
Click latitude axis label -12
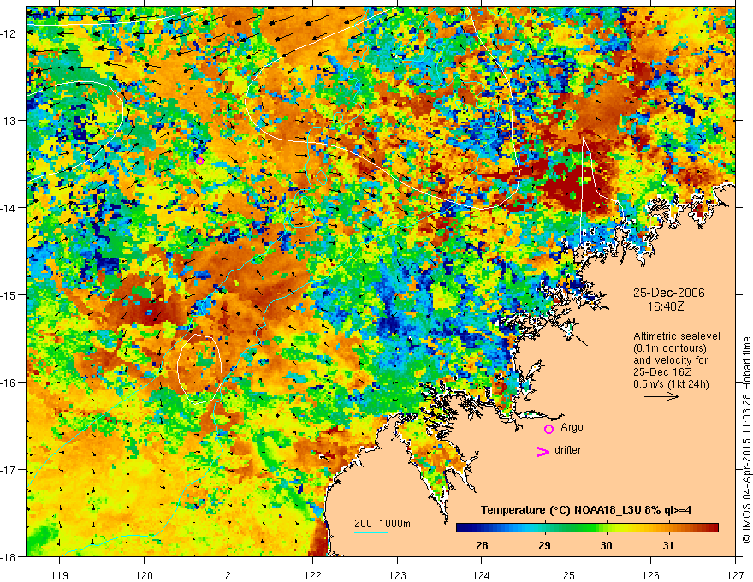tap(9, 33)
